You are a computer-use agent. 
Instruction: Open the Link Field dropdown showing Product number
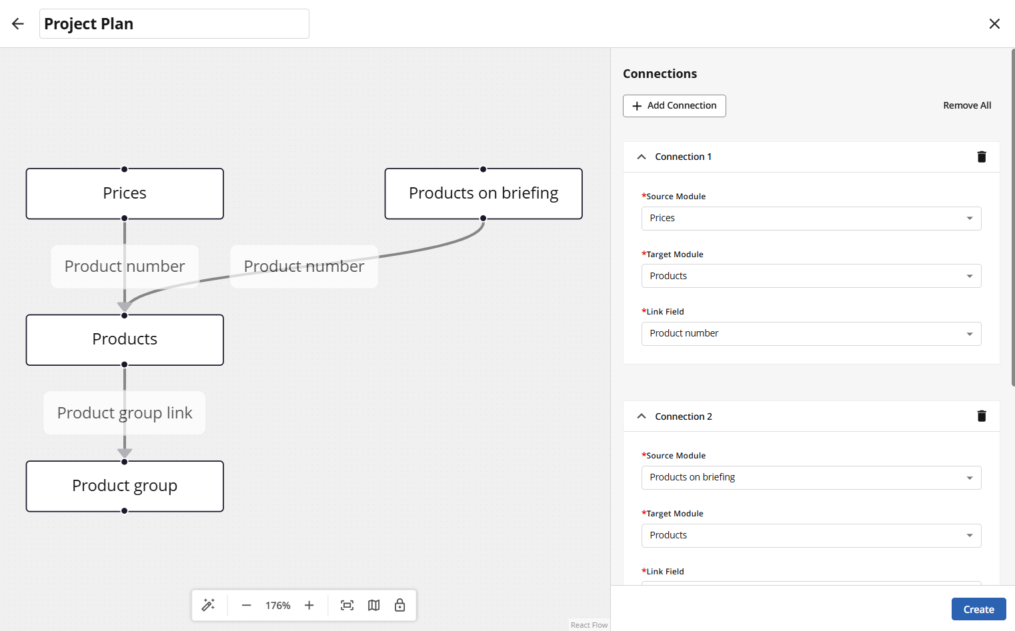click(811, 334)
